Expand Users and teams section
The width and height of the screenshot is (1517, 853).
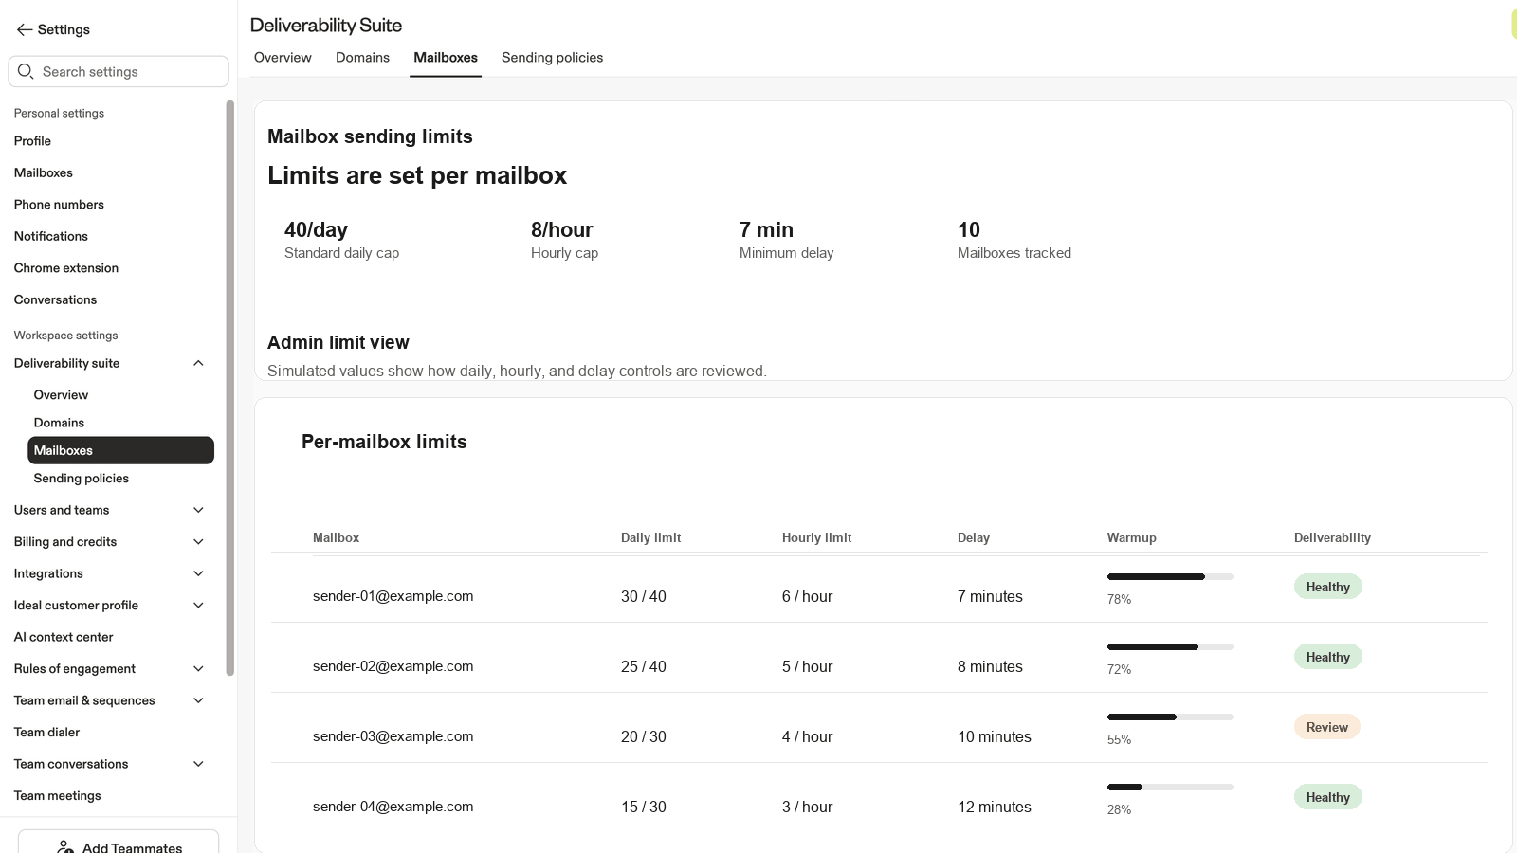point(198,510)
